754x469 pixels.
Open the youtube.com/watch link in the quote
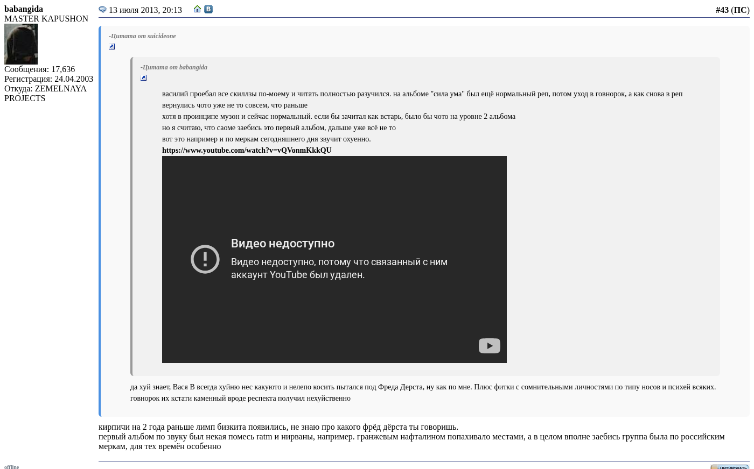[x=247, y=151]
